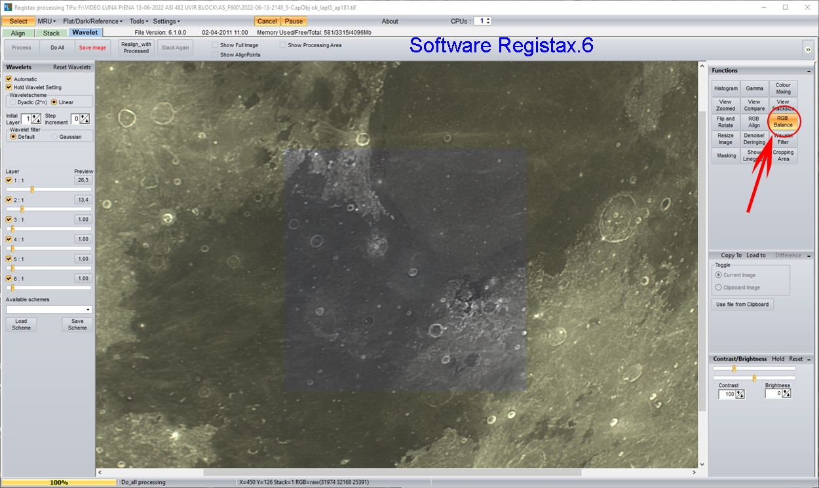
Task: Open the Histogram function
Action: tap(726, 88)
